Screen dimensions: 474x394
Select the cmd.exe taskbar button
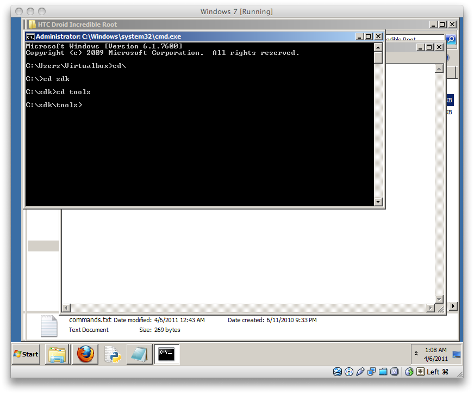point(166,354)
